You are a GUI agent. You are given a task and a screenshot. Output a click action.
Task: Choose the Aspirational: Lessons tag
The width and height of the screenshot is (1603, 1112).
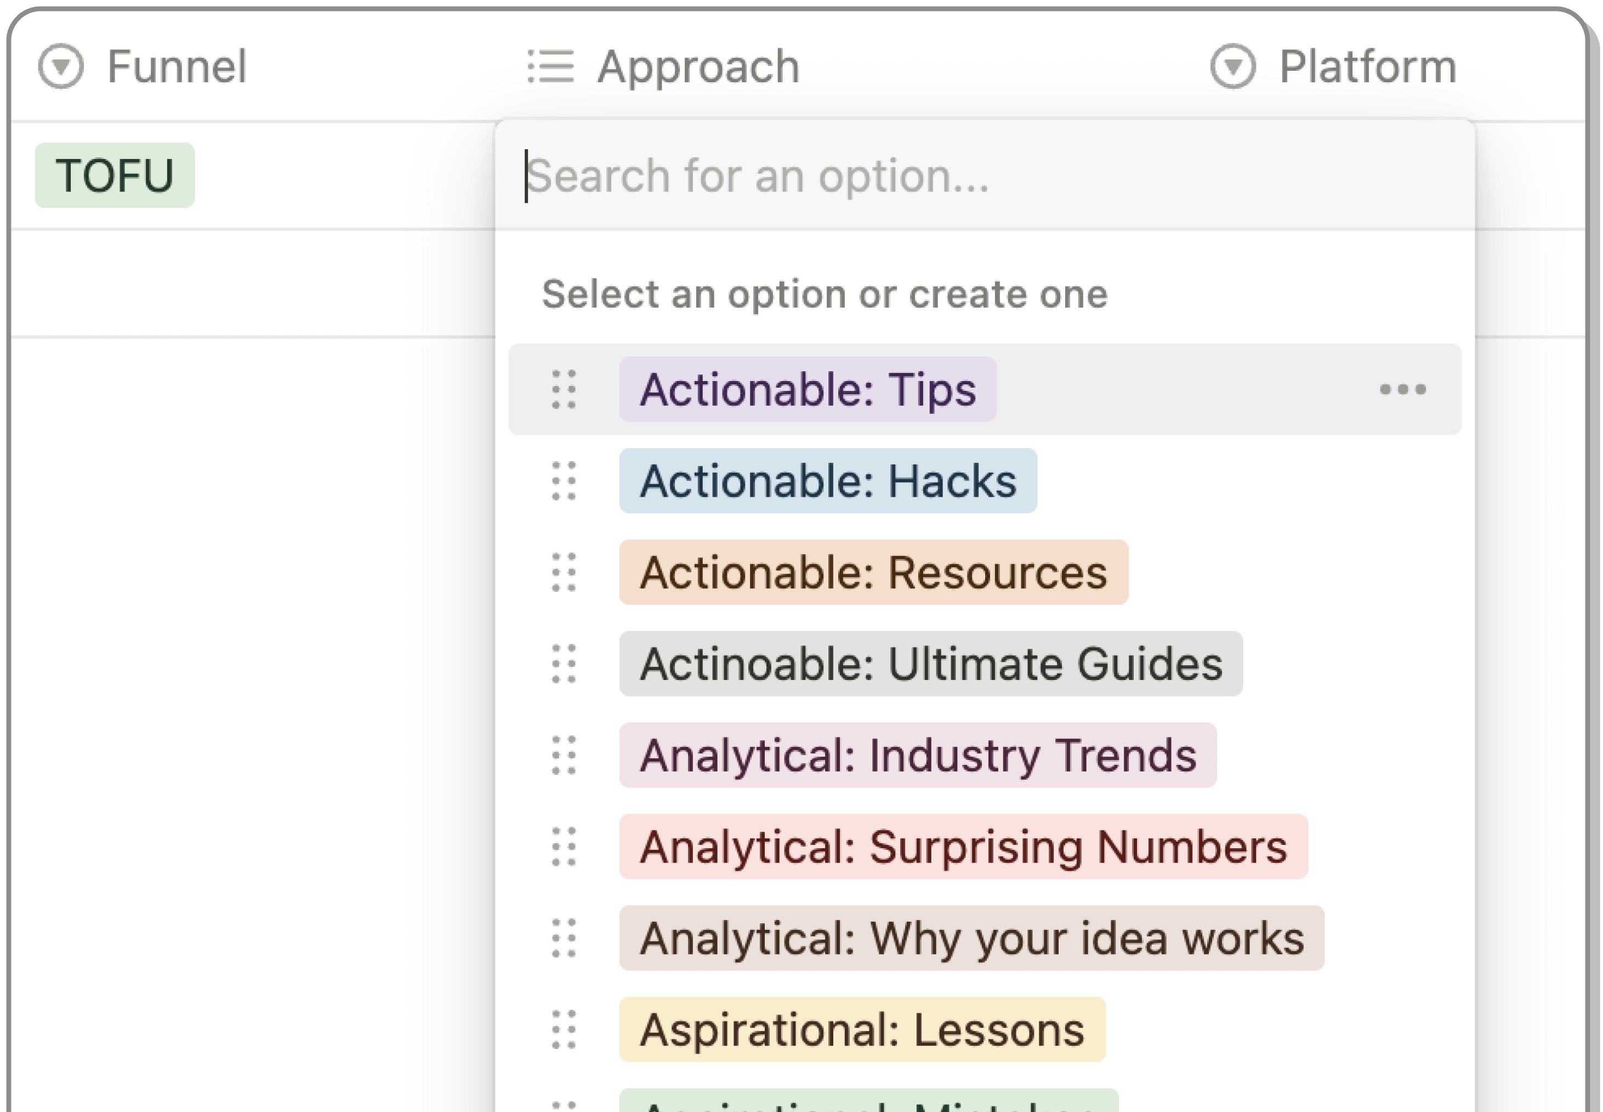(x=862, y=1029)
